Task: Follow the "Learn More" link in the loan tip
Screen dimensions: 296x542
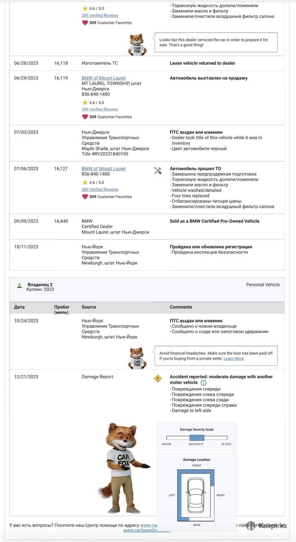Action: click(x=234, y=359)
